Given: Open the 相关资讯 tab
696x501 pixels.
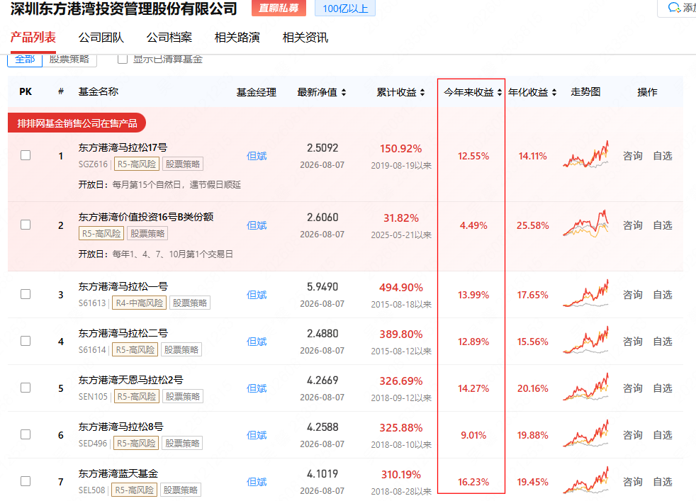Looking at the screenshot, I should pos(305,38).
